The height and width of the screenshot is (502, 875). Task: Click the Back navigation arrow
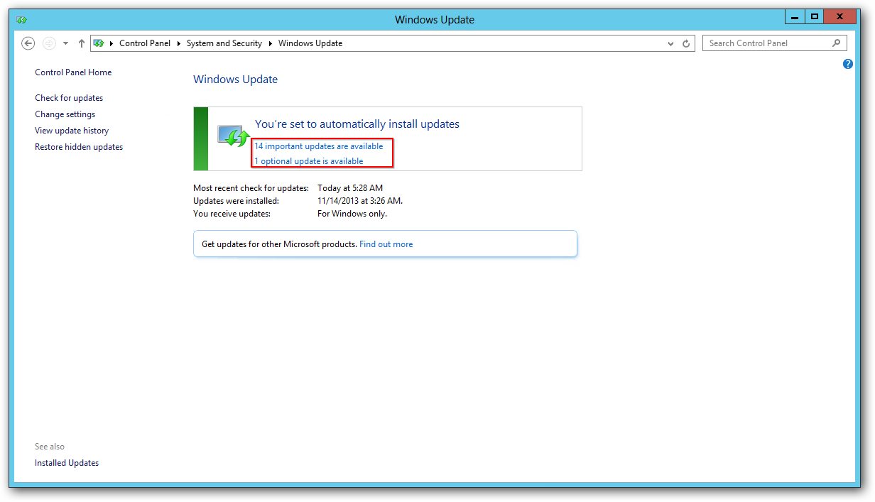click(28, 43)
